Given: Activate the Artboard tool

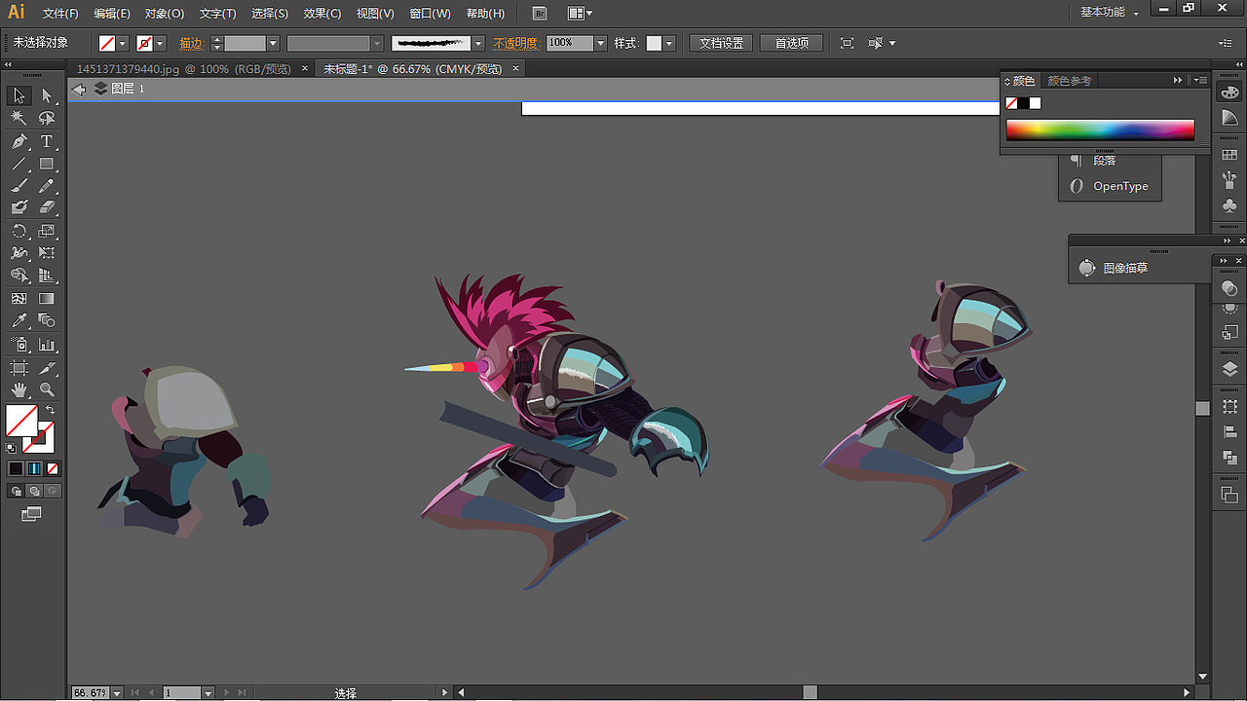Looking at the screenshot, I should (x=19, y=367).
